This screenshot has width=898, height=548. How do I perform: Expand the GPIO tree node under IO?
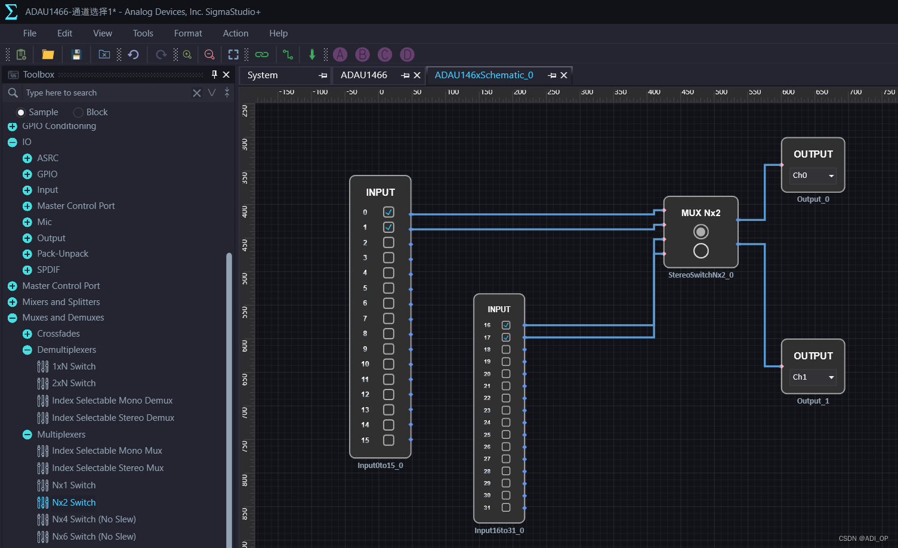[x=27, y=174]
